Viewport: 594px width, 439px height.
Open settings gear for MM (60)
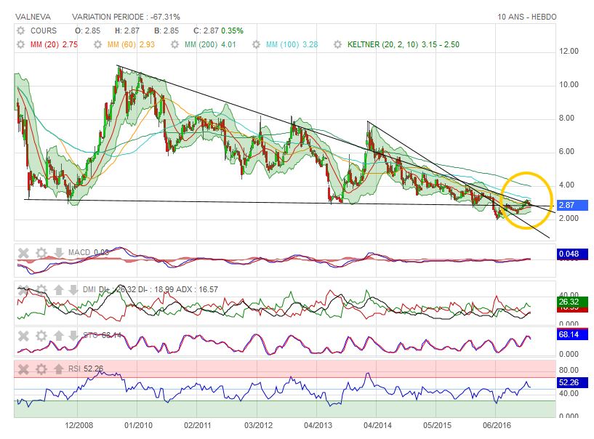[x=97, y=44]
